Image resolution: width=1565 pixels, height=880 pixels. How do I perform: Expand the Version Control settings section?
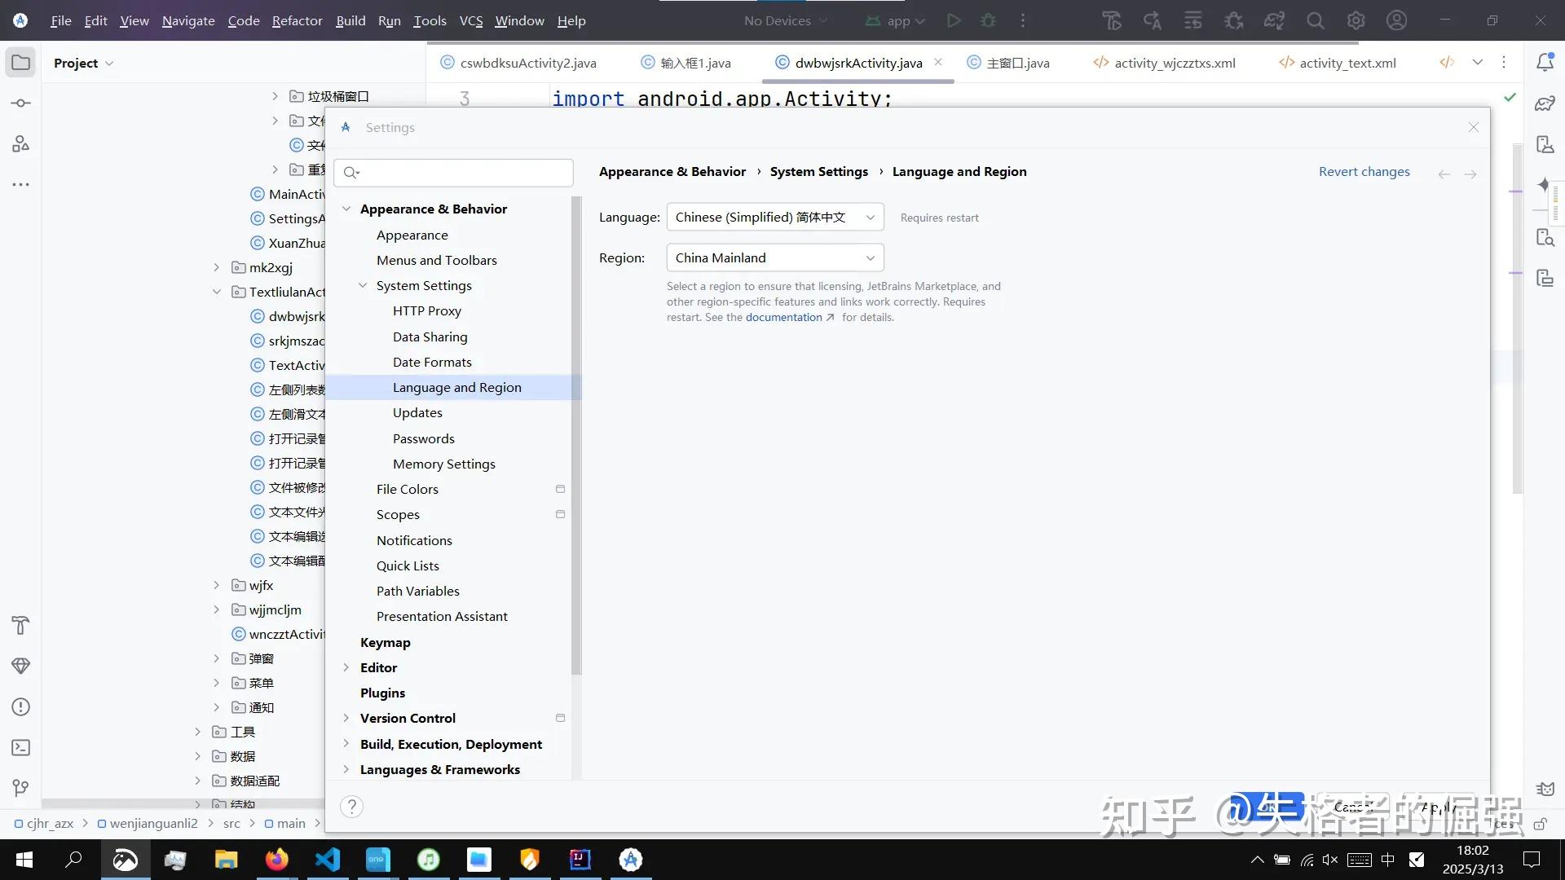pyautogui.click(x=346, y=718)
